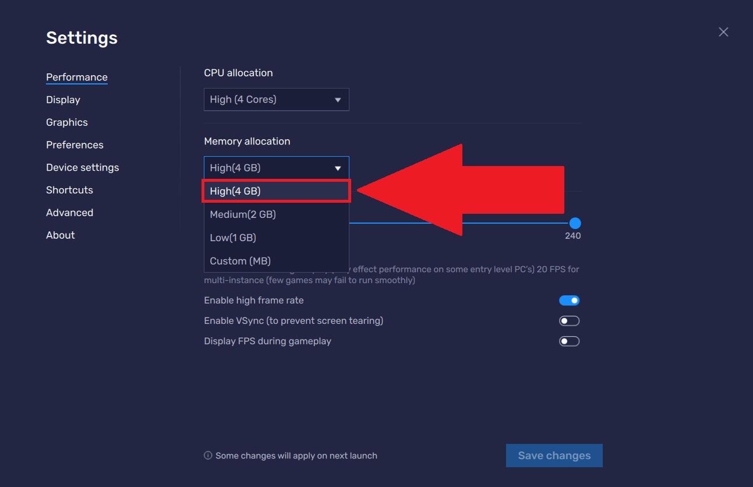Click the Memory allocation dropdown arrow
753x487 pixels.
tap(338, 168)
